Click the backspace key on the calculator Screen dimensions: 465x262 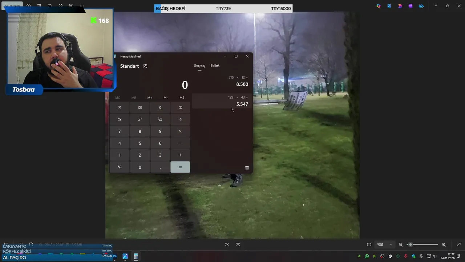[x=180, y=107]
